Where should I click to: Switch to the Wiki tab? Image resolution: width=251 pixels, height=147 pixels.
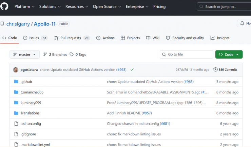(153, 38)
